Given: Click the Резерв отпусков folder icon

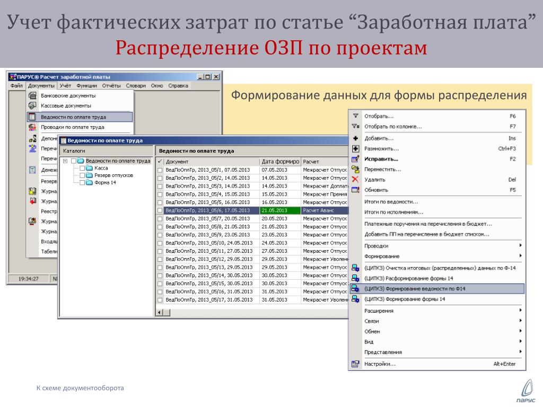Looking at the screenshot, I should [89, 175].
